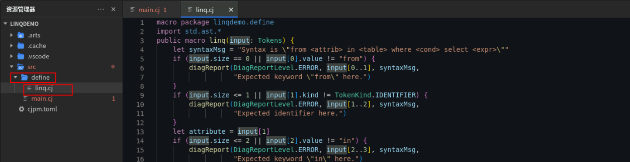Click 'diagReport' call on line 6
630x162 pixels.
(209, 68)
